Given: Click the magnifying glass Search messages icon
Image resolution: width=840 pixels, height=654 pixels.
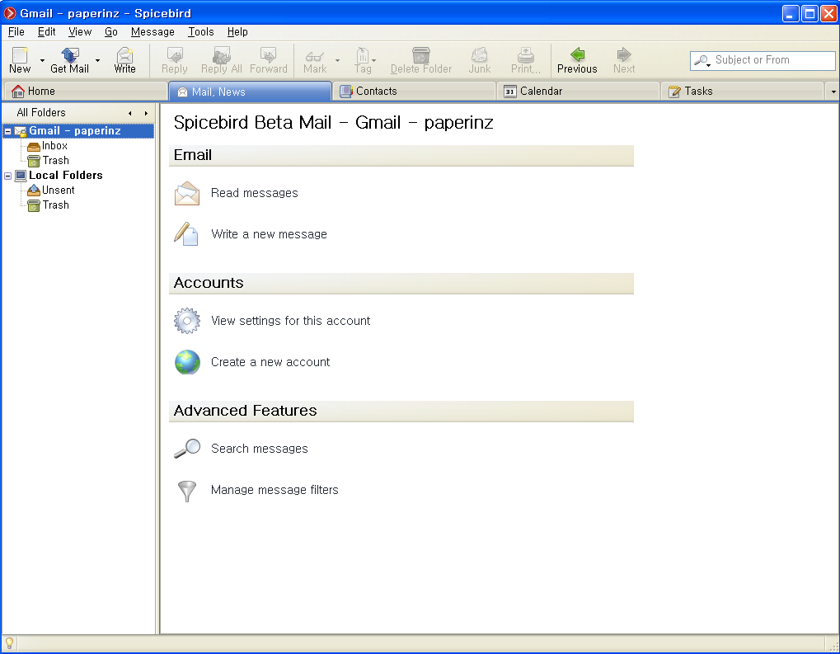Looking at the screenshot, I should 187,449.
